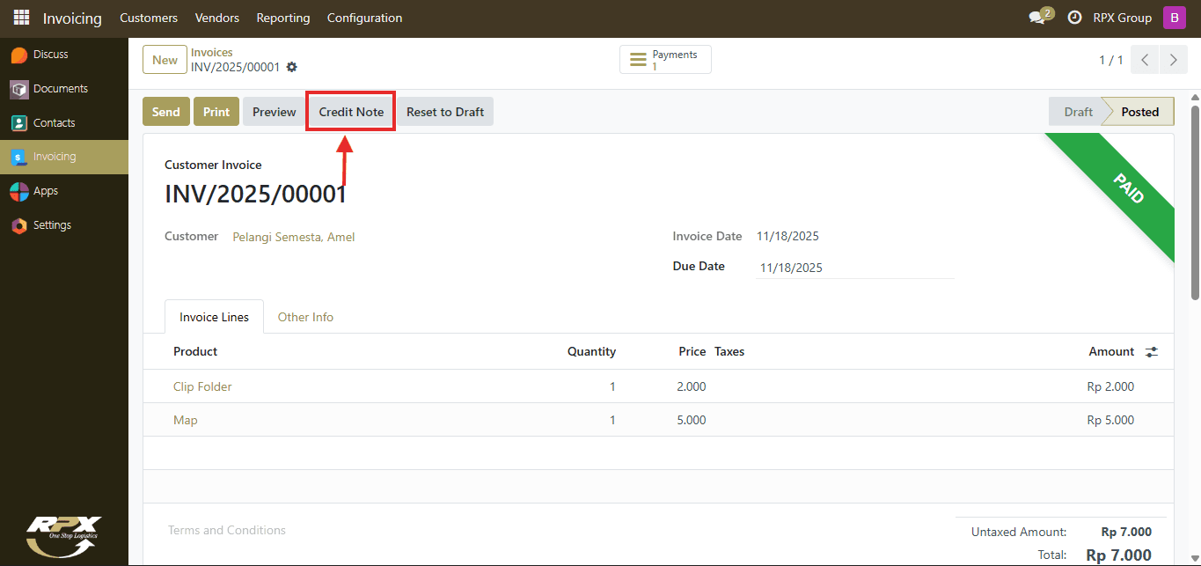Open the conversations chat bubble icon
The image size is (1201, 566).
(x=1037, y=18)
